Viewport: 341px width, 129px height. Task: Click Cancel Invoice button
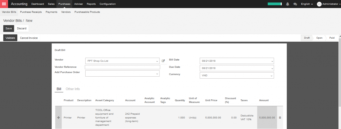tap(29, 38)
